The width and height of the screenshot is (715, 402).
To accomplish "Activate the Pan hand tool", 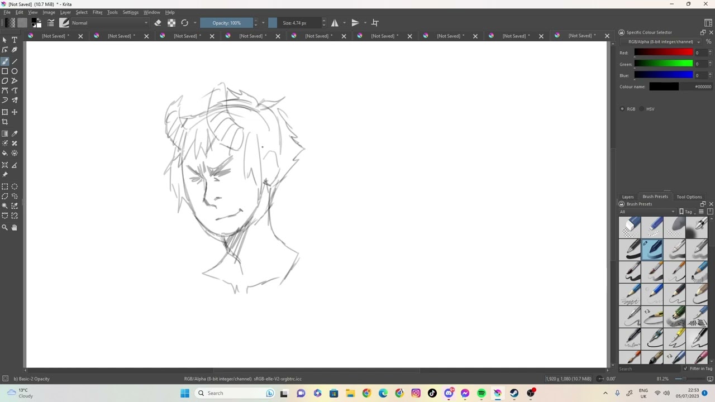I will pos(15,227).
